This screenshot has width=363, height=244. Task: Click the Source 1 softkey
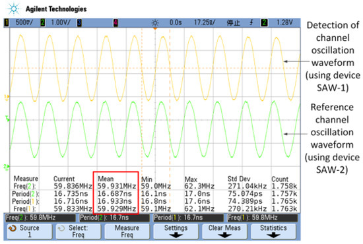click(x=30, y=231)
